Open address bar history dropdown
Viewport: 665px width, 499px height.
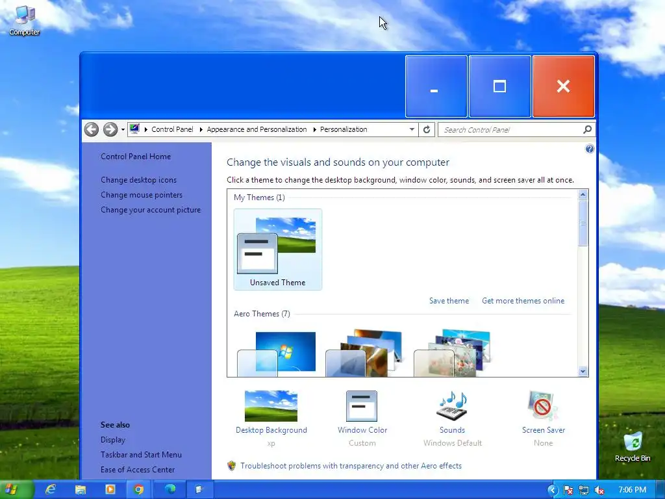click(411, 129)
